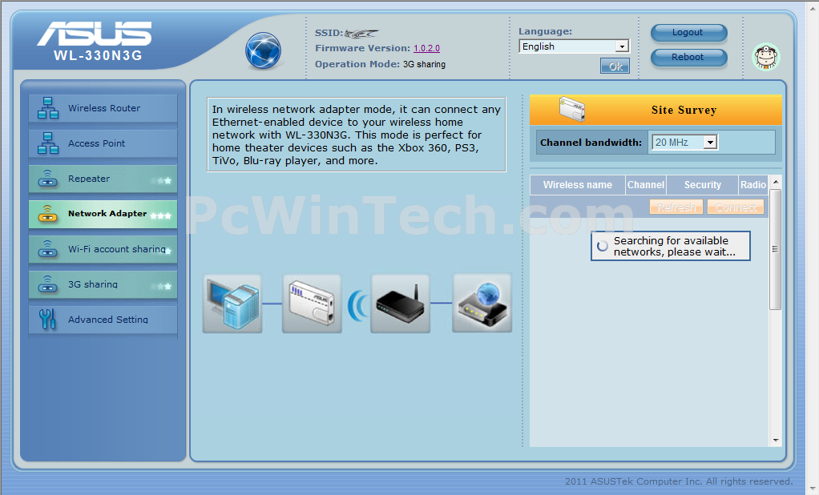Click the Refresh button in Site Survey
The width and height of the screenshot is (819, 495).
pos(676,207)
